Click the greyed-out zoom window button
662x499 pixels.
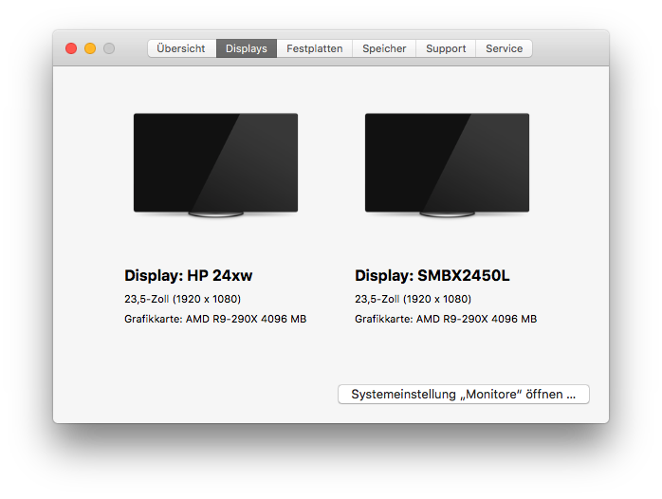click(x=109, y=48)
